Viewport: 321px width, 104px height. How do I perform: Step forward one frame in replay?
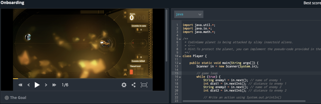click(46, 85)
